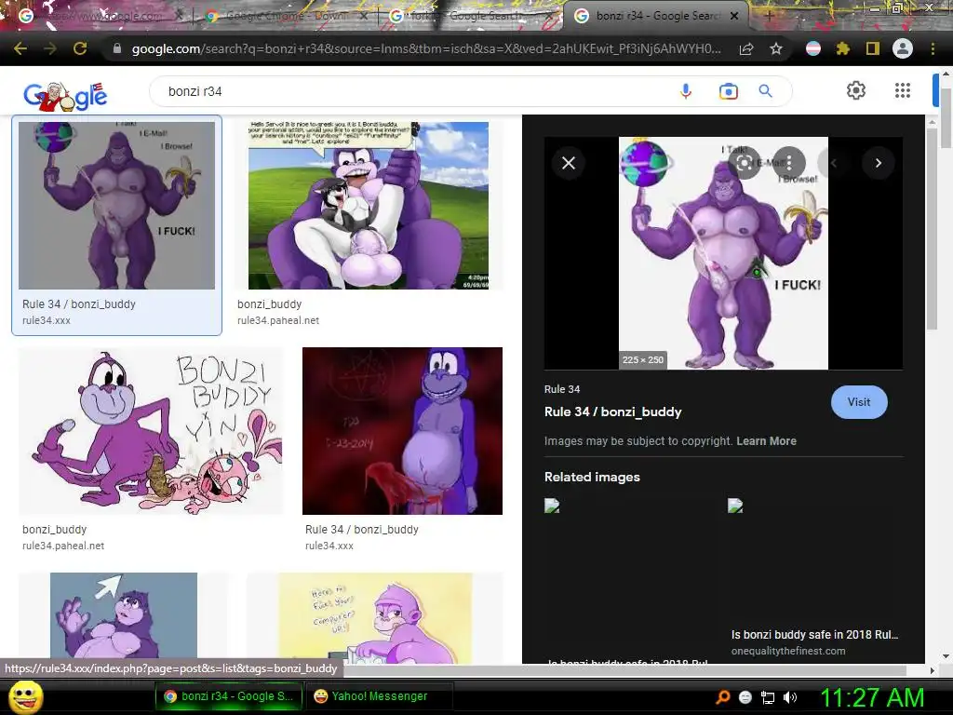The image size is (953, 715).
Task: Click the rule34.paheal.net source under the second result
Action: 277,320
